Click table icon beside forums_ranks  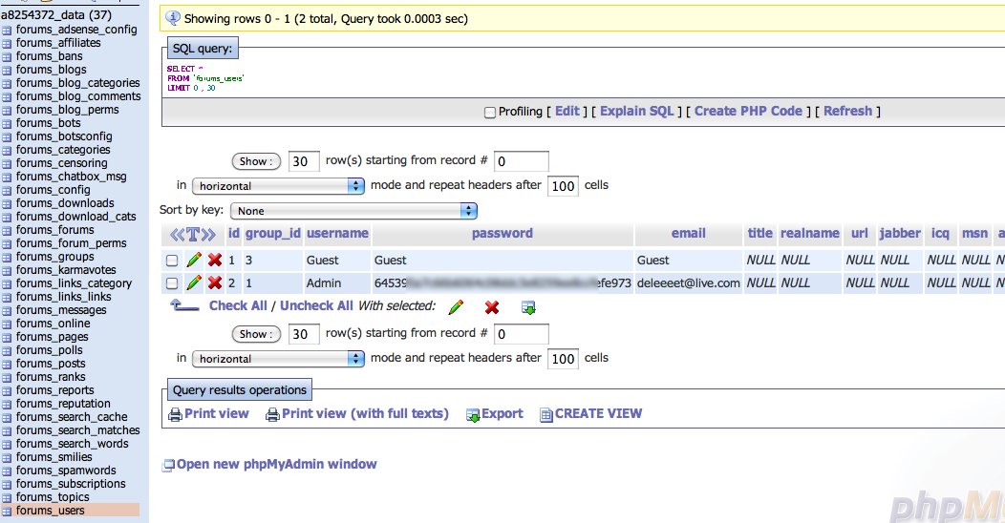click(7, 378)
